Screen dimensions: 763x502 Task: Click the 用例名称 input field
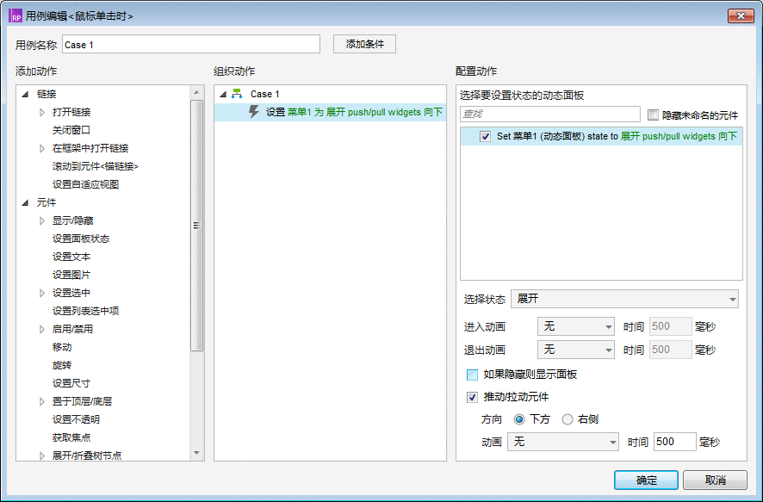click(x=191, y=44)
